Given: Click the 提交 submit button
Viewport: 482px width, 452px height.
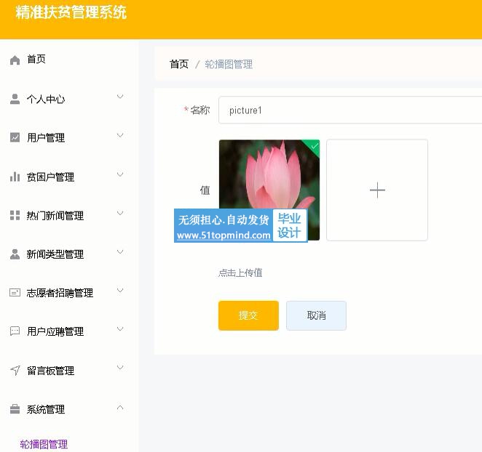Looking at the screenshot, I should pos(248,315).
